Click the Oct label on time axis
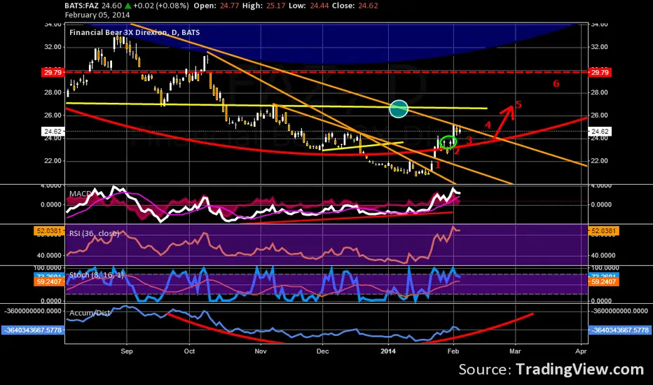 [189, 351]
